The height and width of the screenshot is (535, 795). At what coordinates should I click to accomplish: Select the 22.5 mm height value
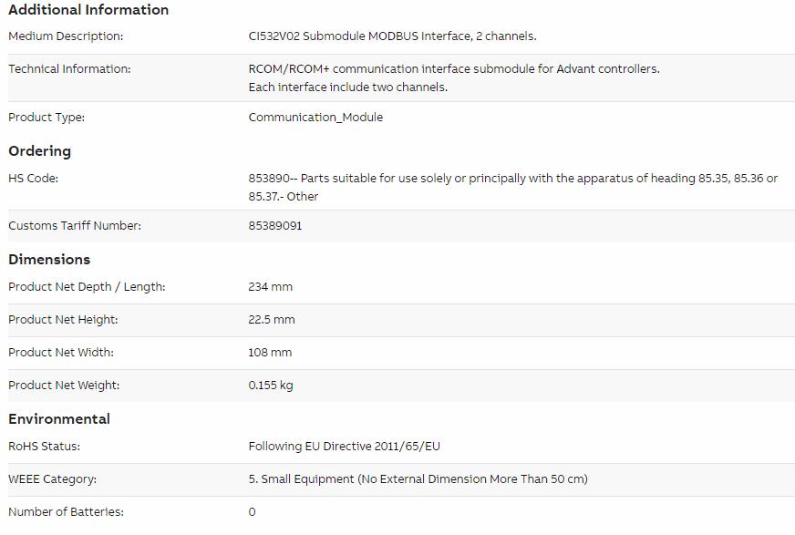click(x=272, y=320)
